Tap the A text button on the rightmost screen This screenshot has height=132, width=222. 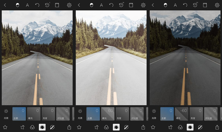click(x=175, y=5)
